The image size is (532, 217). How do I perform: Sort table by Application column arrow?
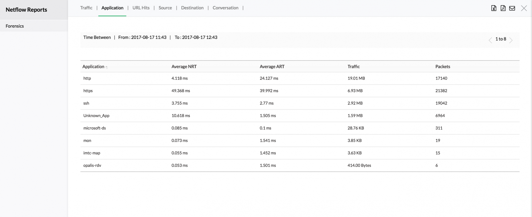pos(106,67)
